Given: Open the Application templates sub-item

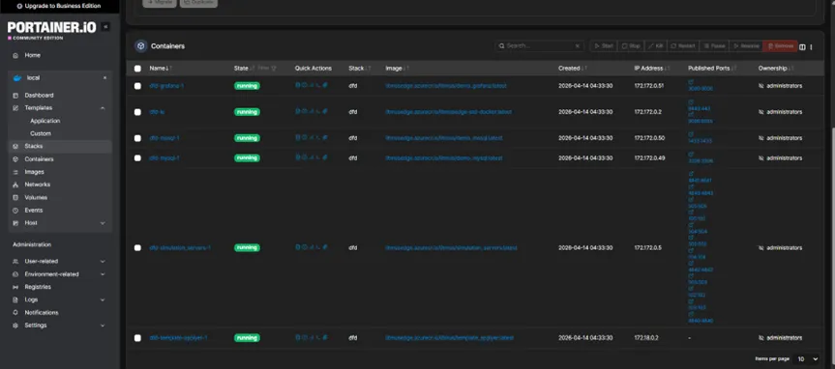Looking at the screenshot, I should coord(45,121).
